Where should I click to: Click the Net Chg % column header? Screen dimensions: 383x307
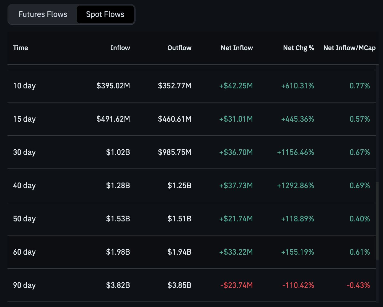298,48
